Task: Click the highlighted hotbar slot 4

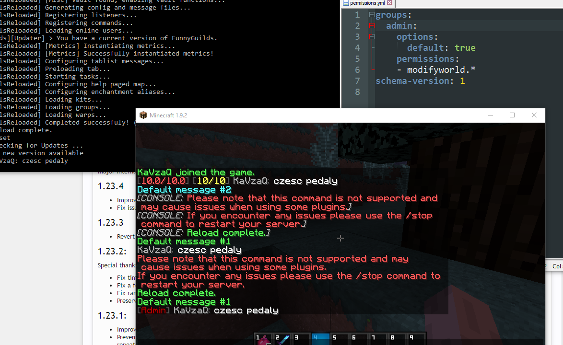Action: tap(321, 339)
